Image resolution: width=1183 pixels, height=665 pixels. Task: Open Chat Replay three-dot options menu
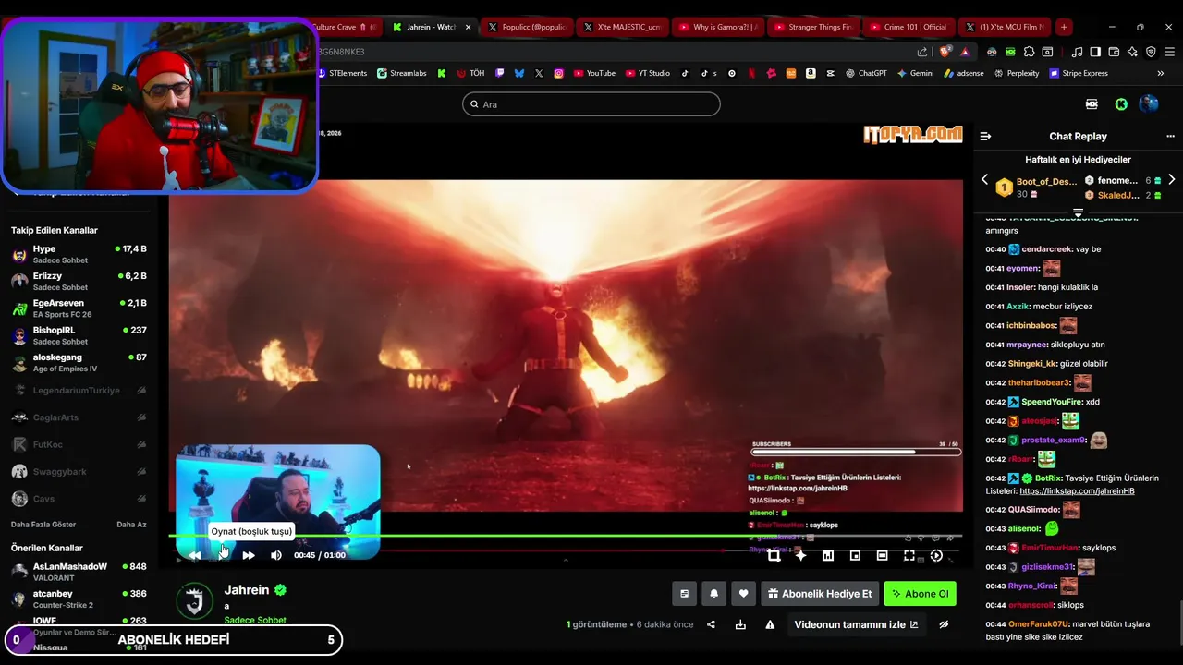pos(1170,136)
